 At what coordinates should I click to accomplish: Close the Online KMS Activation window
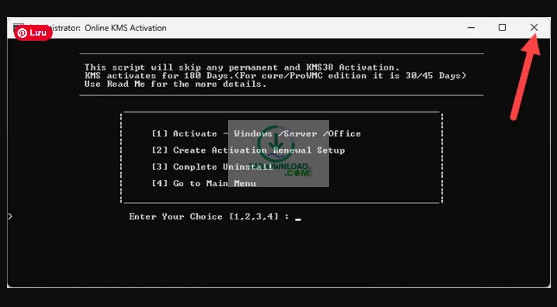pyautogui.click(x=534, y=28)
